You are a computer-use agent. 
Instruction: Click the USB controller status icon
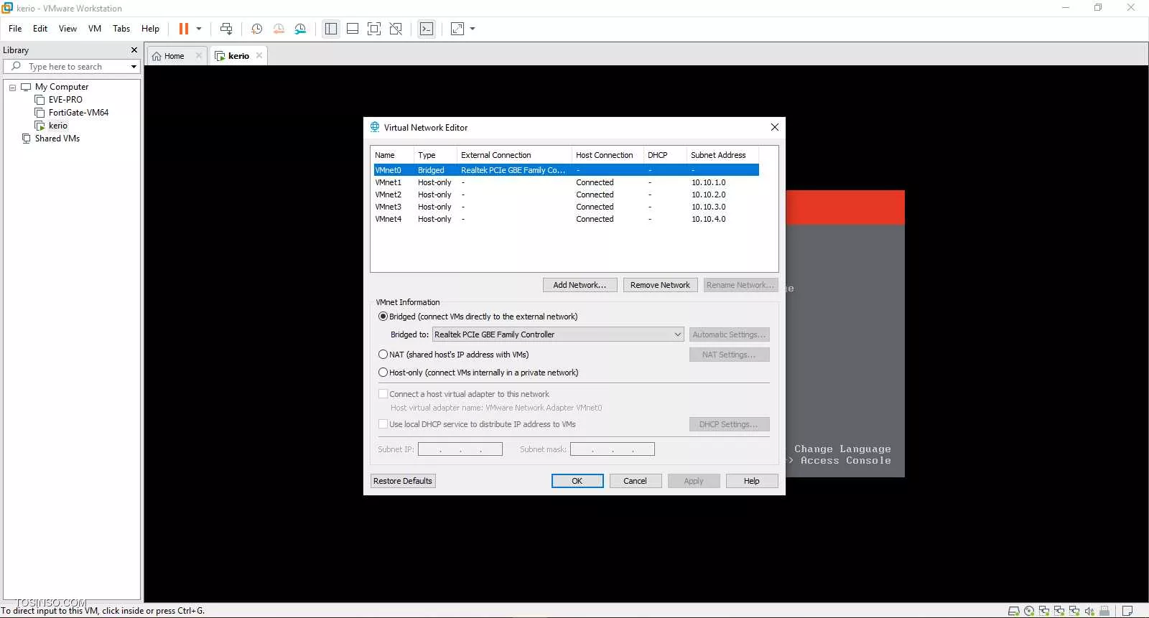(x=1104, y=611)
